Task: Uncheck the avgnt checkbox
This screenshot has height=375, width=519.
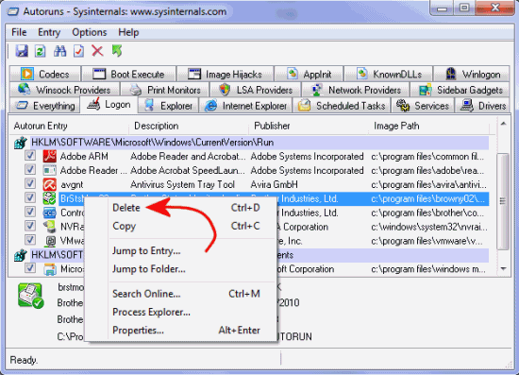Action: click(30, 183)
